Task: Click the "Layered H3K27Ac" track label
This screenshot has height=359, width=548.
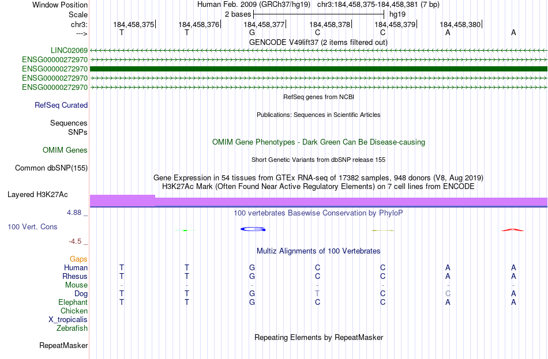Action: click(x=37, y=195)
